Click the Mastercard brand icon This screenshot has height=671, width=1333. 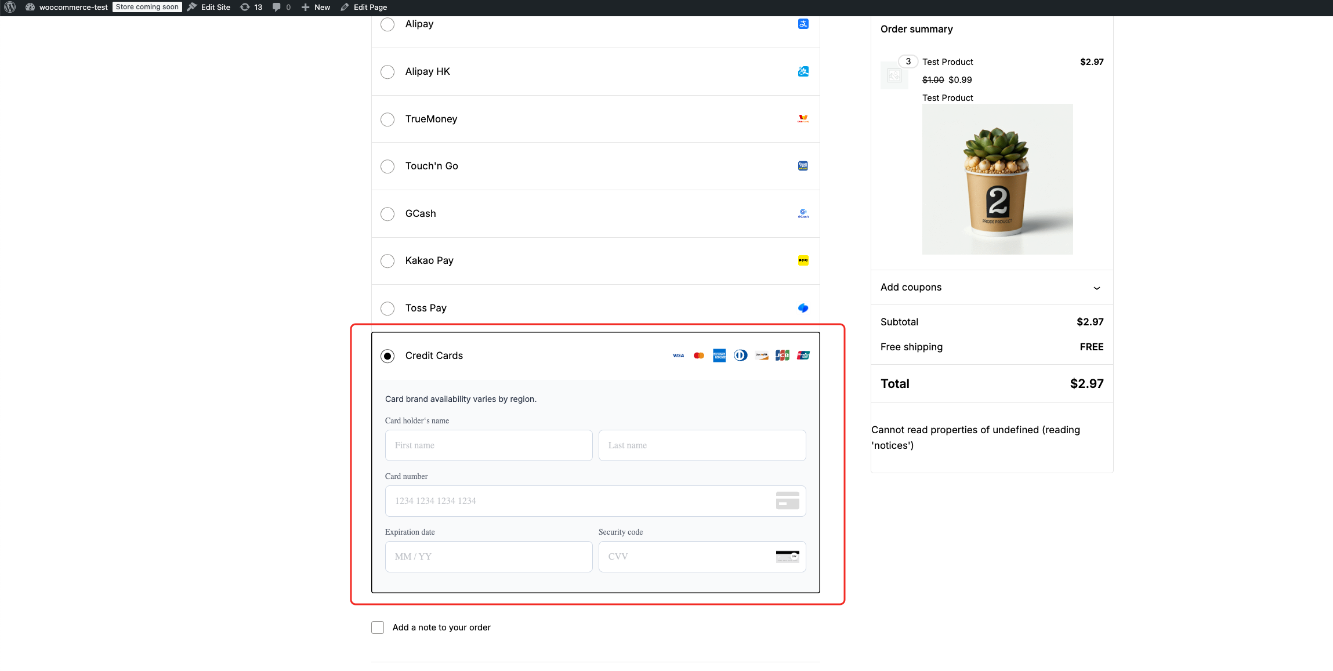pos(699,356)
